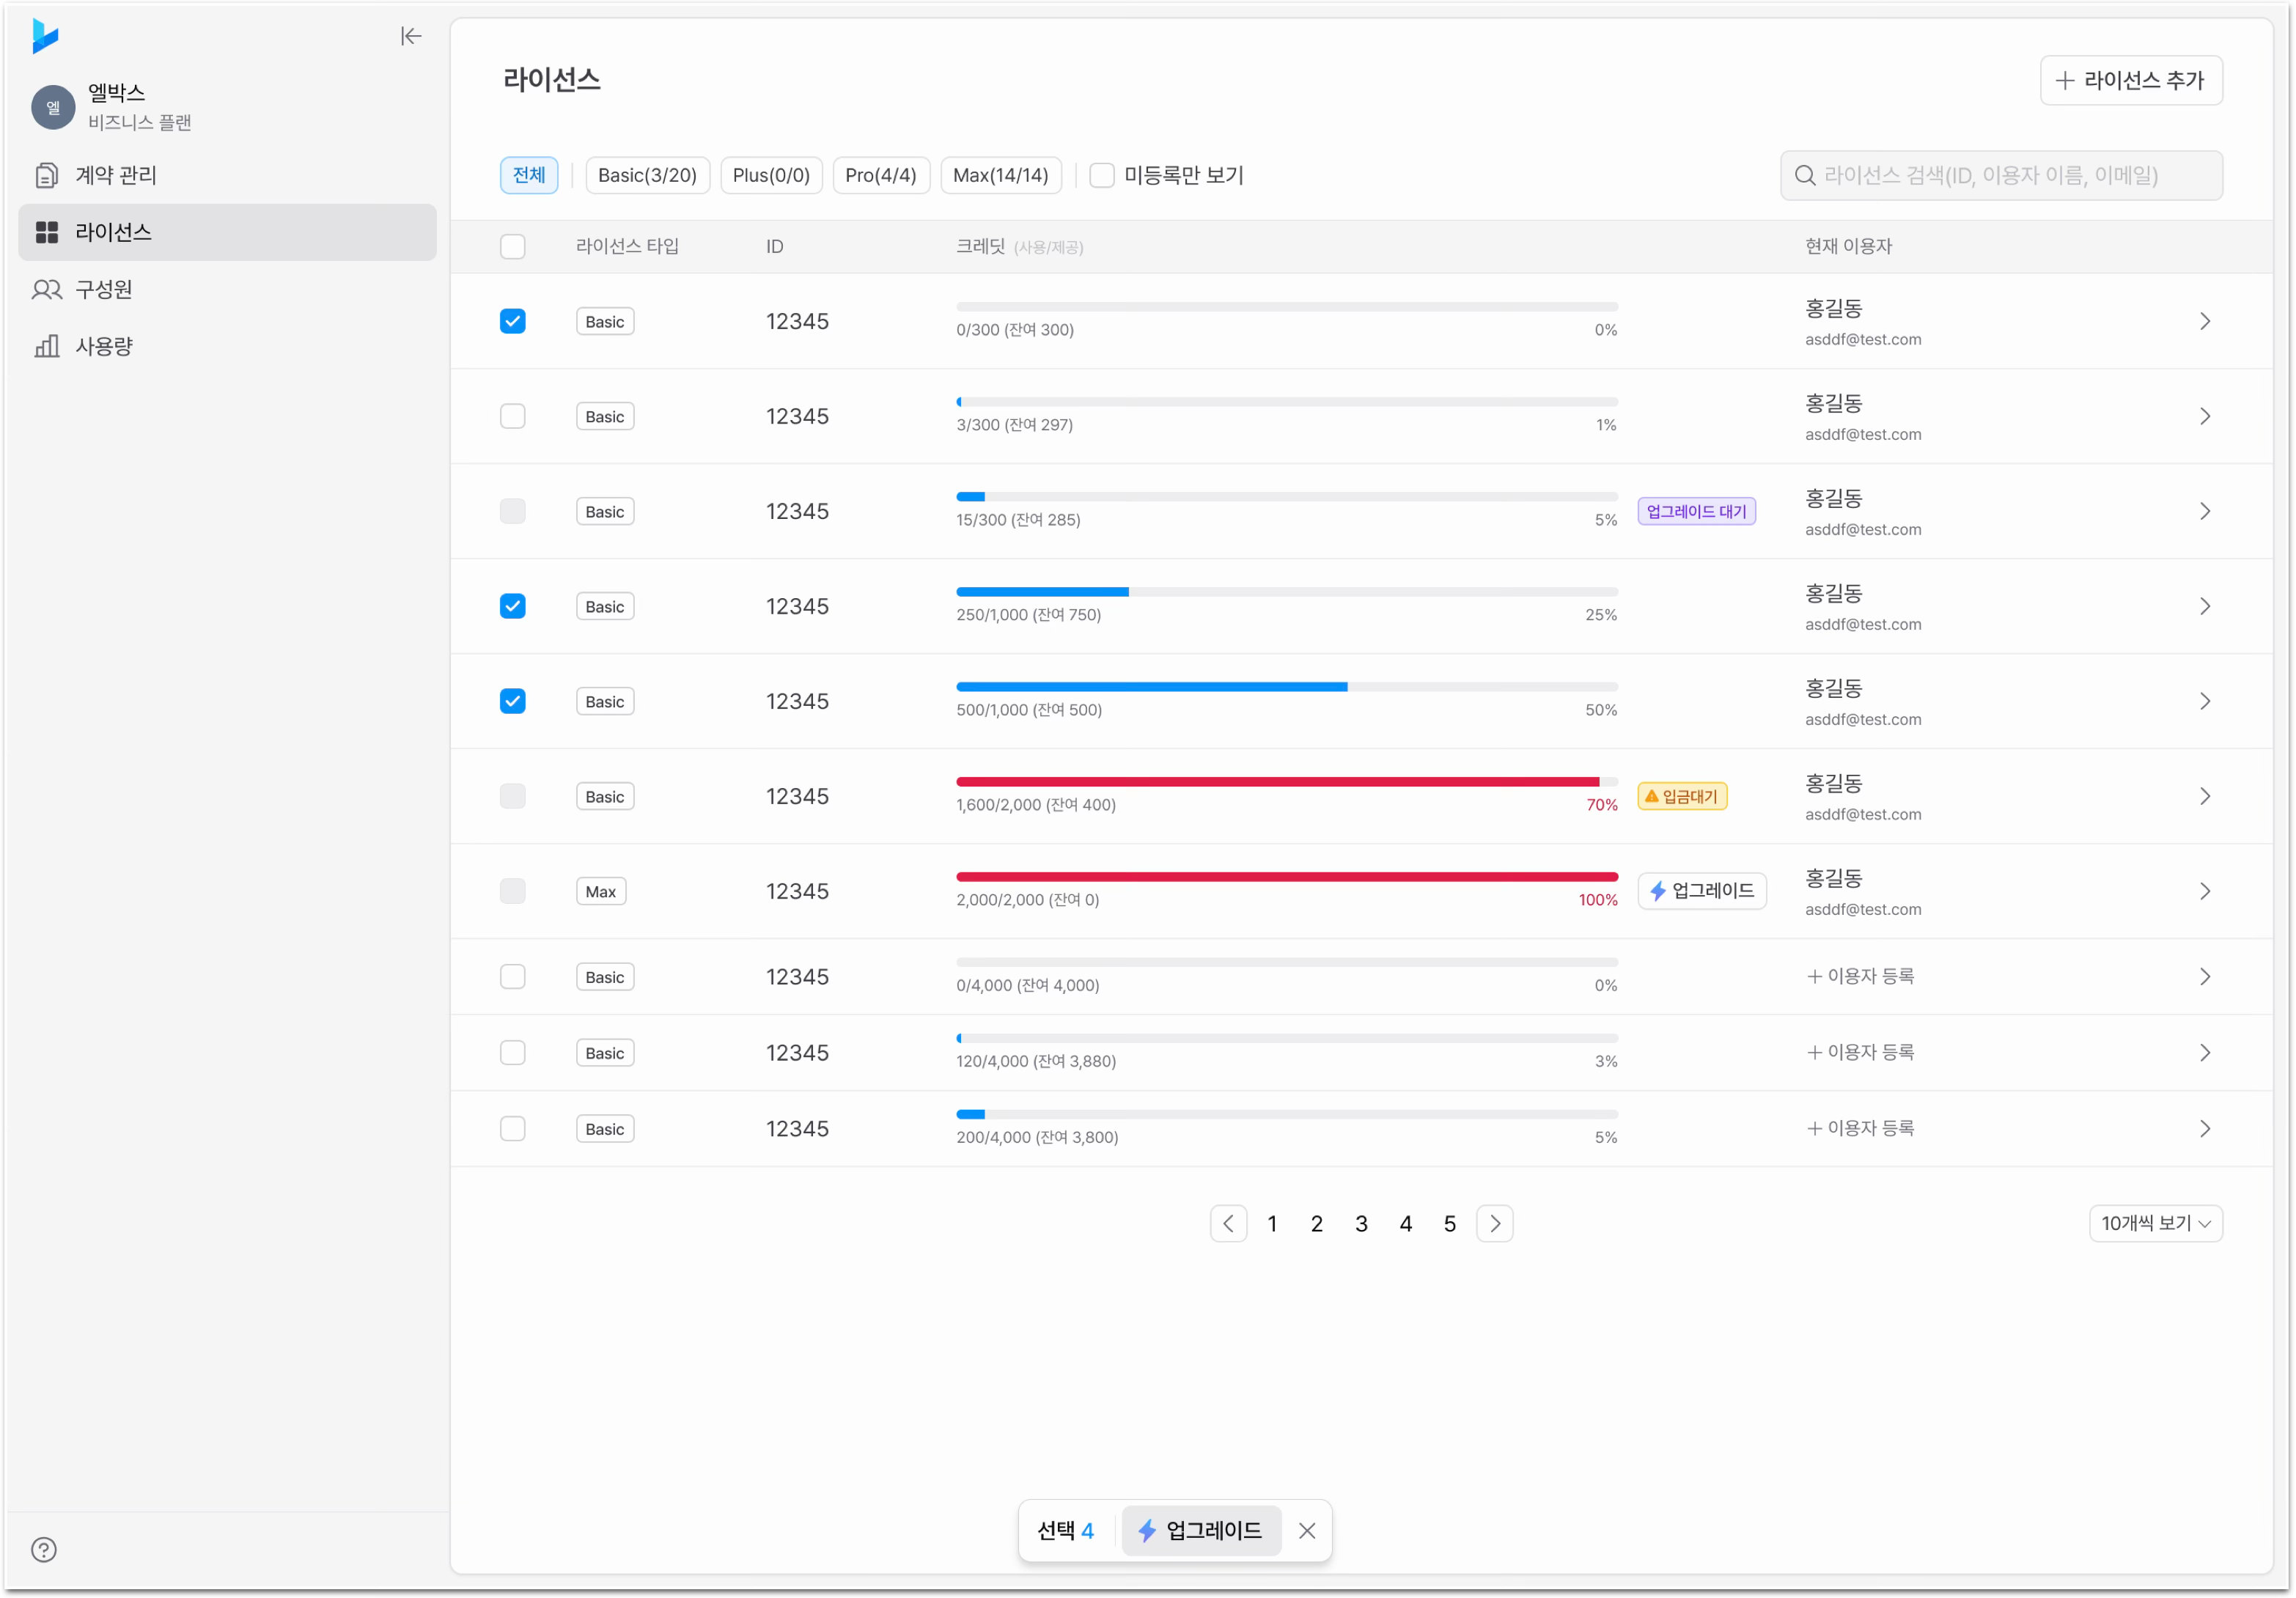This screenshot has height=1598, width=2296.
Task: Go to previous page arrow in pagination
Action: [x=1228, y=1223]
